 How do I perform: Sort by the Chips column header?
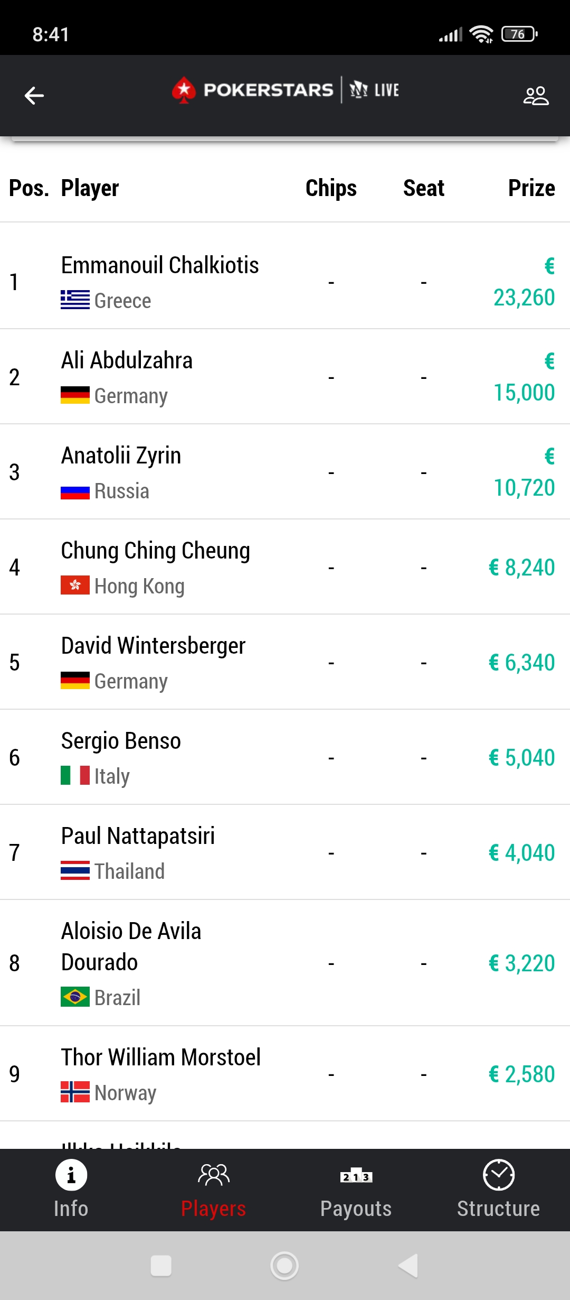coord(331,188)
